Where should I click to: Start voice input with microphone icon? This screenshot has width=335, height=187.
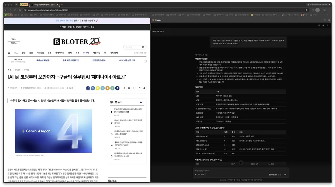point(285,174)
